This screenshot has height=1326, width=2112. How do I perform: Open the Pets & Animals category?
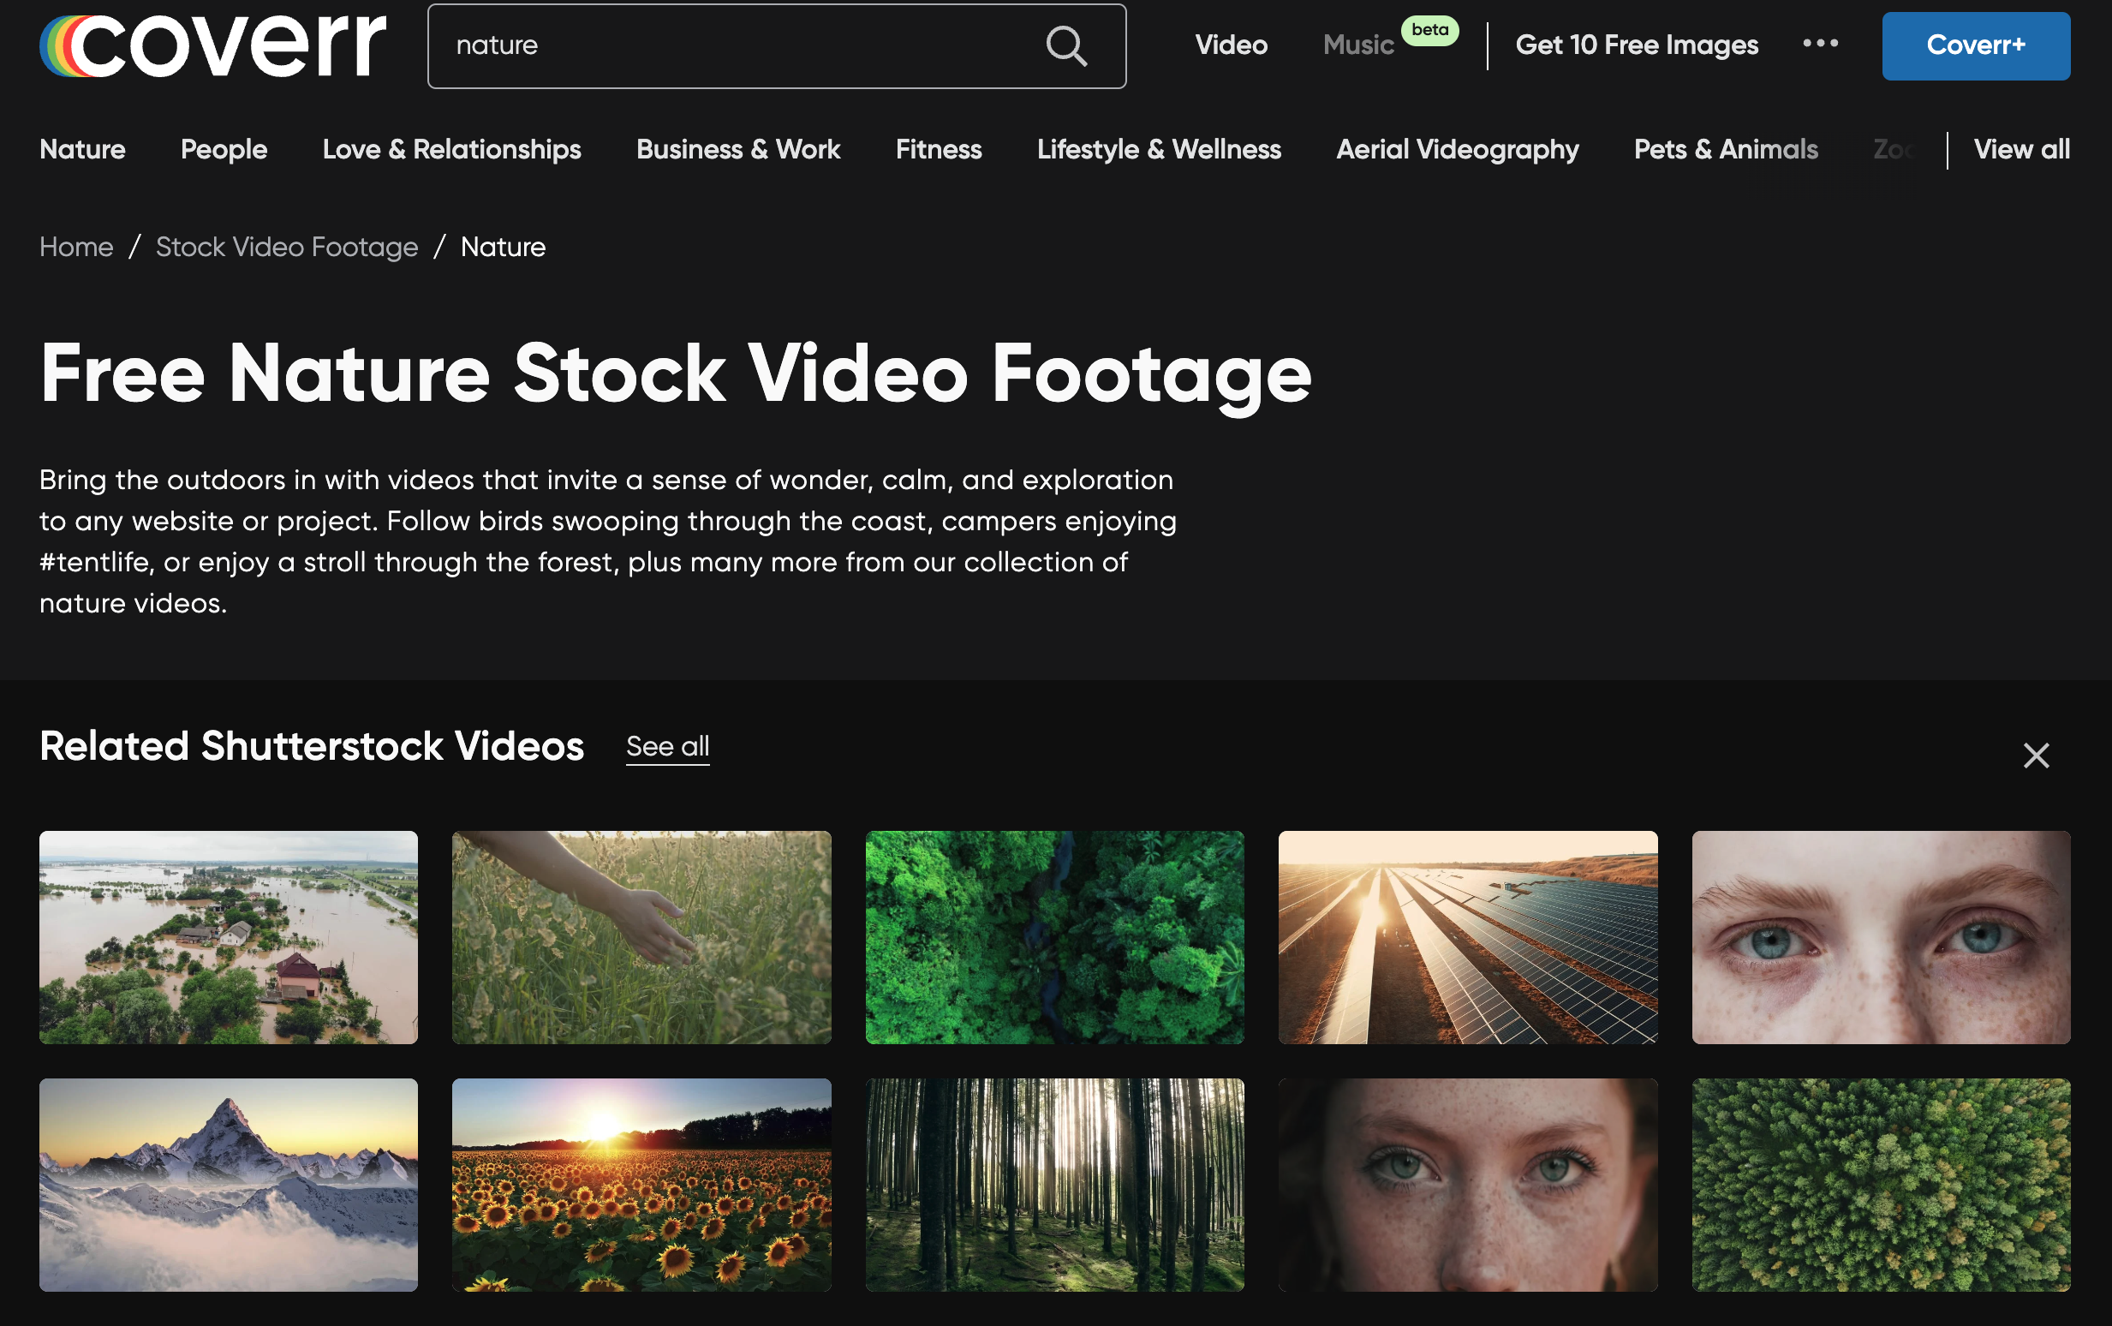point(1726,149)
